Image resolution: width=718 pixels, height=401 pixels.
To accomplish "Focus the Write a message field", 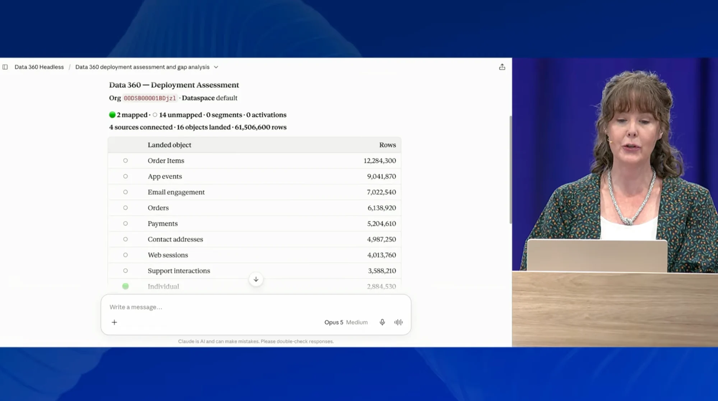I will pyautogui.click(x=256, y=307).
